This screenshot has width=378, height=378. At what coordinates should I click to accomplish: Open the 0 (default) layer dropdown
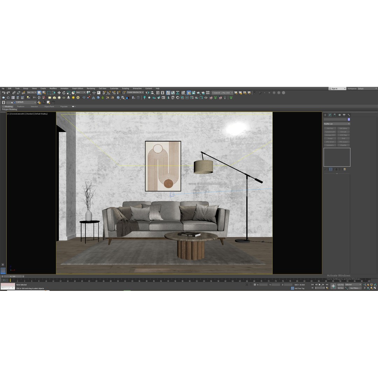click(21, 103)
